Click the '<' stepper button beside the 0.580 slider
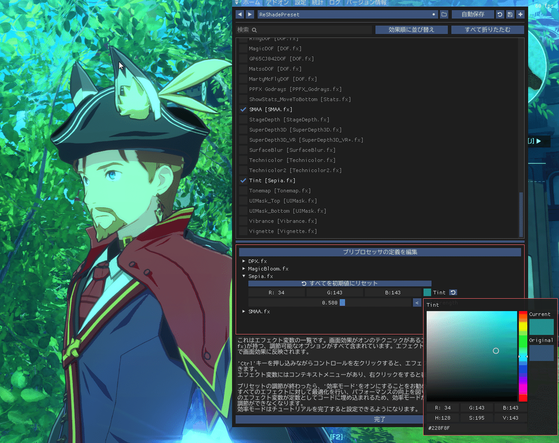This screenshot has width=559, height=443. pos(417,303)
